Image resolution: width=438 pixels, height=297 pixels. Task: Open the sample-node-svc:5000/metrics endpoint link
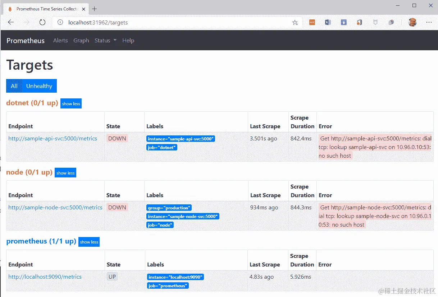[x=55, y=207]
